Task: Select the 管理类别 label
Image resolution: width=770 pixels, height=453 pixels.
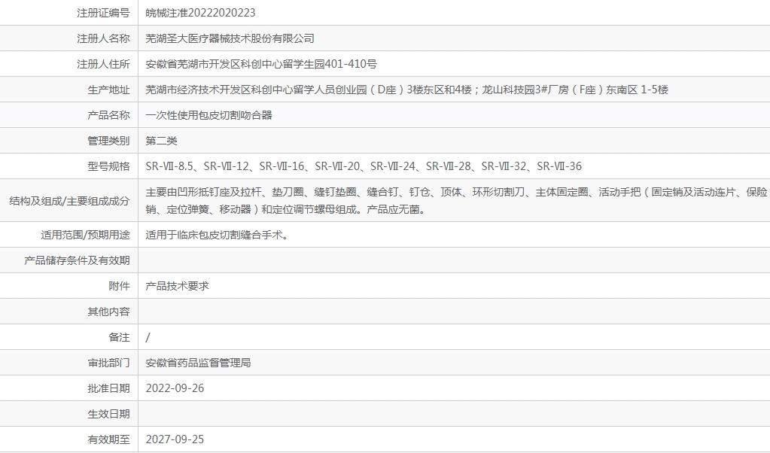Action: coord(108,141)
